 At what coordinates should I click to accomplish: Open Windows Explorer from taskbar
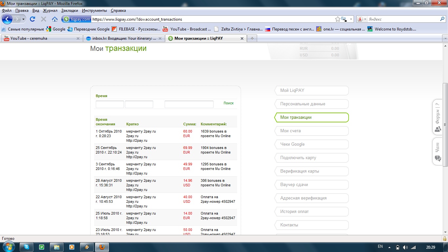point(57,247)
